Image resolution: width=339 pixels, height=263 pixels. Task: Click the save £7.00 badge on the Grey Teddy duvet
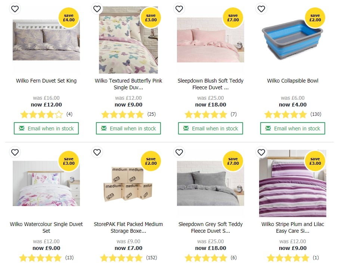tap(233, 161)
